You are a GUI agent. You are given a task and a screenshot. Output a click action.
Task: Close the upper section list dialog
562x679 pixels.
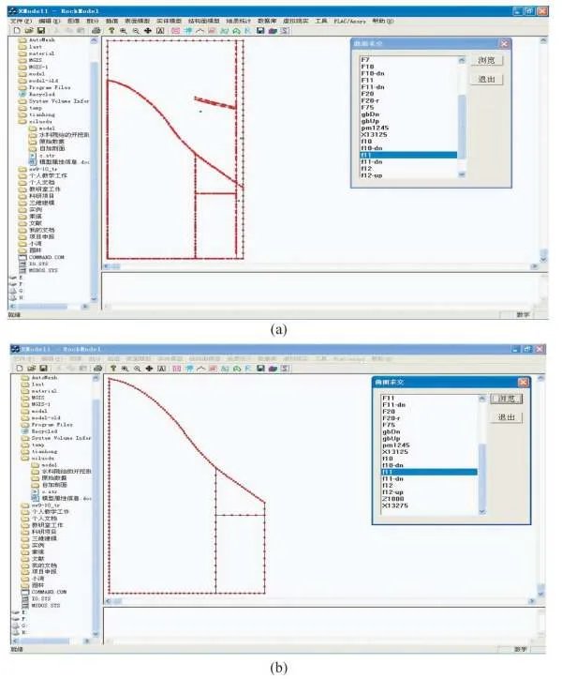(503, 43)
